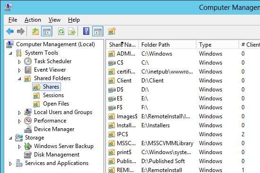Click the Disk Management icon
This screenshot has width=260, height=173.
click(x=28, y=155)
